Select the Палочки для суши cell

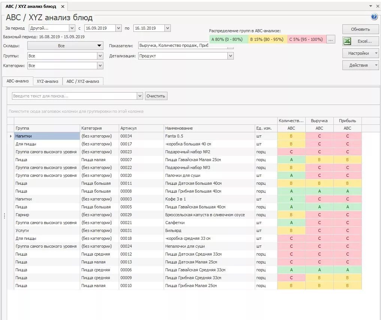[x=209, y=175]
